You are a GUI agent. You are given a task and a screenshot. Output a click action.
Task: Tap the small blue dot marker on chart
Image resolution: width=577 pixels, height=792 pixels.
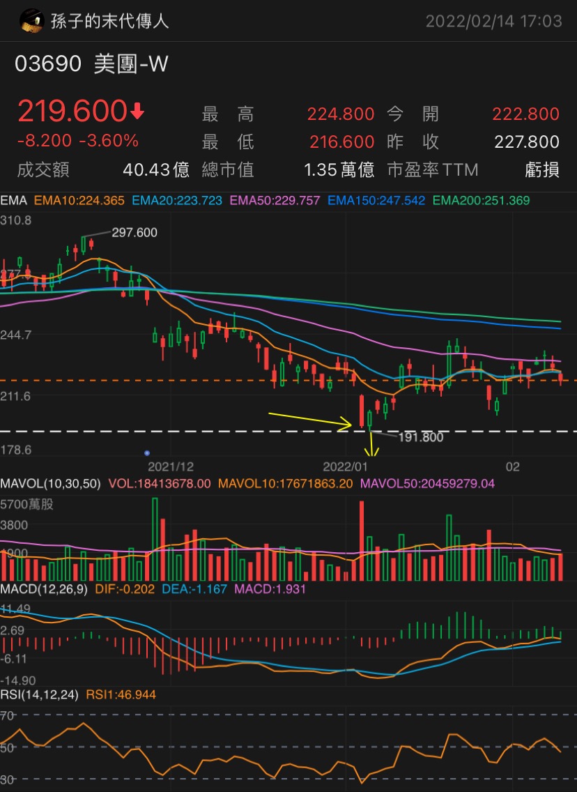coord(147,453)
